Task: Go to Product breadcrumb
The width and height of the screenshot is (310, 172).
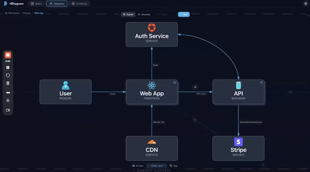Action: (27, 13)
